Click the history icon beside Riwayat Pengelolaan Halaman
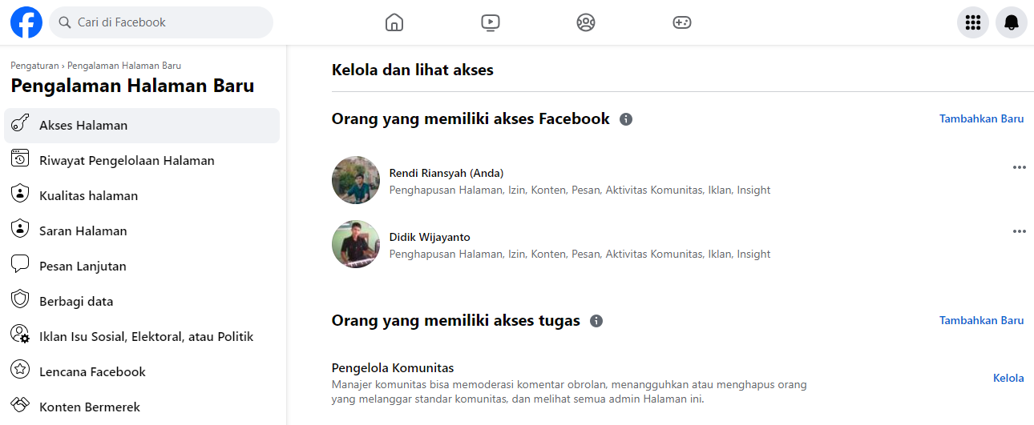 point(20,159)
